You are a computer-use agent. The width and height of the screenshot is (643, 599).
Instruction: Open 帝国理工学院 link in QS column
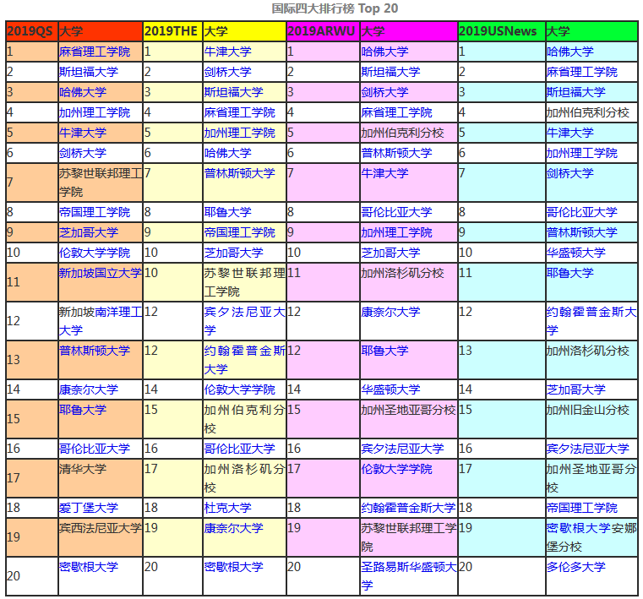pos(95,212)
